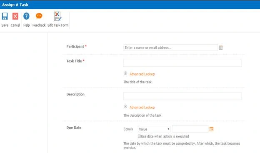
Task: Open Help via the question mark icon
Action: point(26,16)
